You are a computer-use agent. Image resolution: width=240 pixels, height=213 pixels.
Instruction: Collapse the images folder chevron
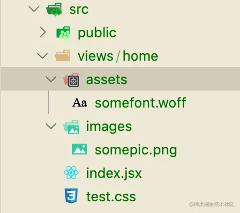pos(51,126)
